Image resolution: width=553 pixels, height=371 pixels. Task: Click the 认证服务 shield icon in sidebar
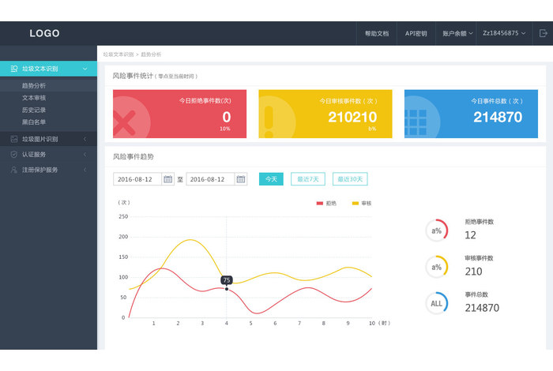[x=13, y=154]
